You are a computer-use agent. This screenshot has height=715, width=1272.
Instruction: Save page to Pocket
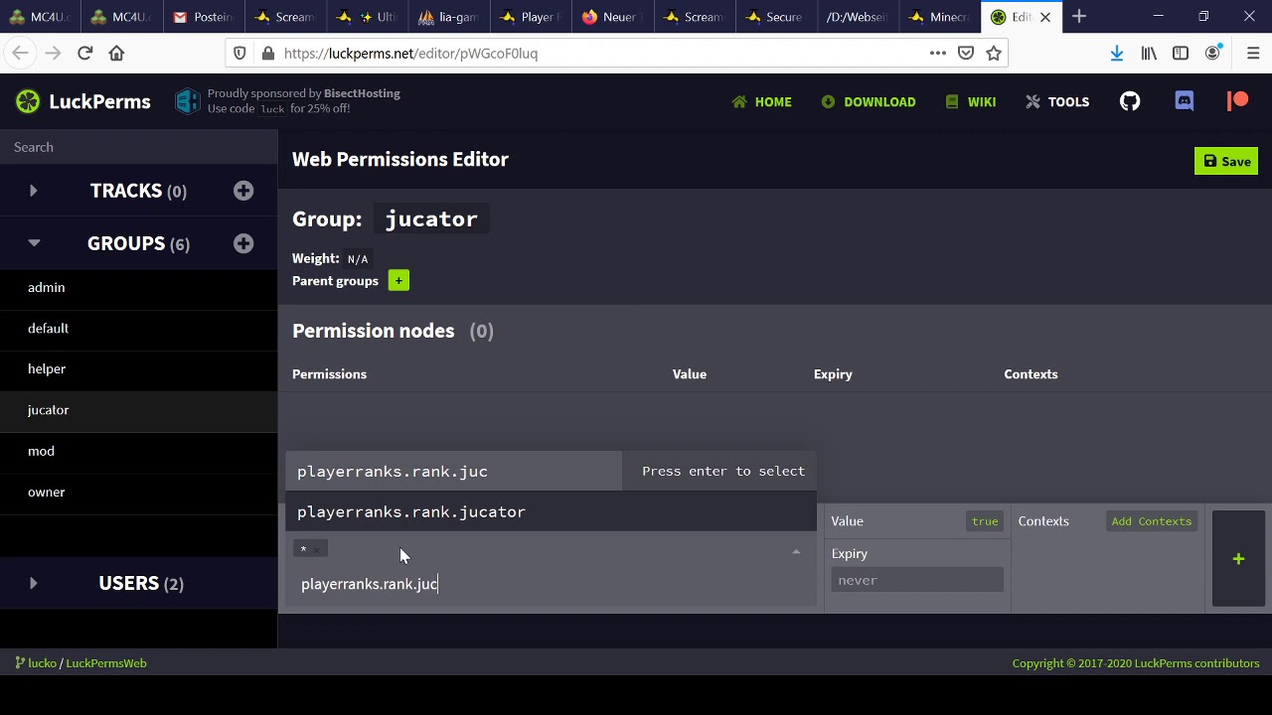tap(965, 53)
